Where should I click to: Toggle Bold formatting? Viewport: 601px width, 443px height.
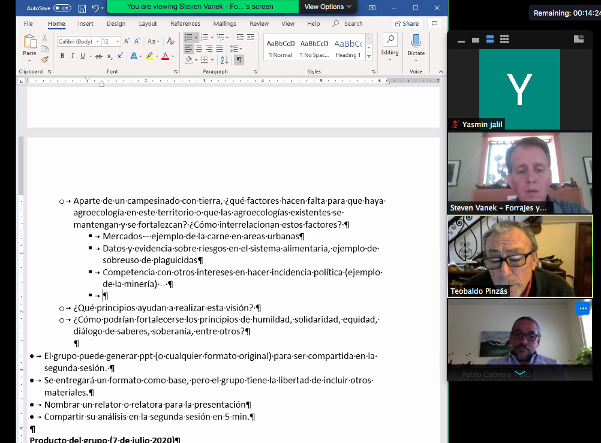[x=62, y=56]
